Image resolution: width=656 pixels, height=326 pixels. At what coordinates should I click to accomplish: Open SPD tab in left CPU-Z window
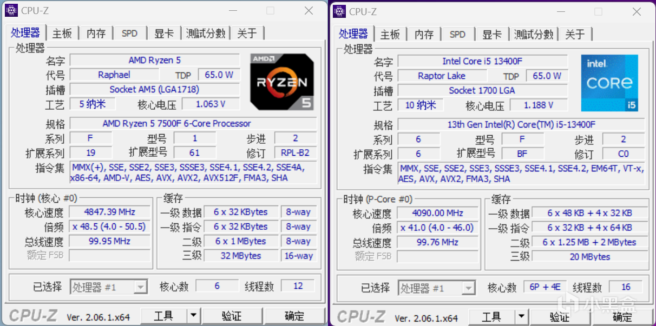click(129, 34)
